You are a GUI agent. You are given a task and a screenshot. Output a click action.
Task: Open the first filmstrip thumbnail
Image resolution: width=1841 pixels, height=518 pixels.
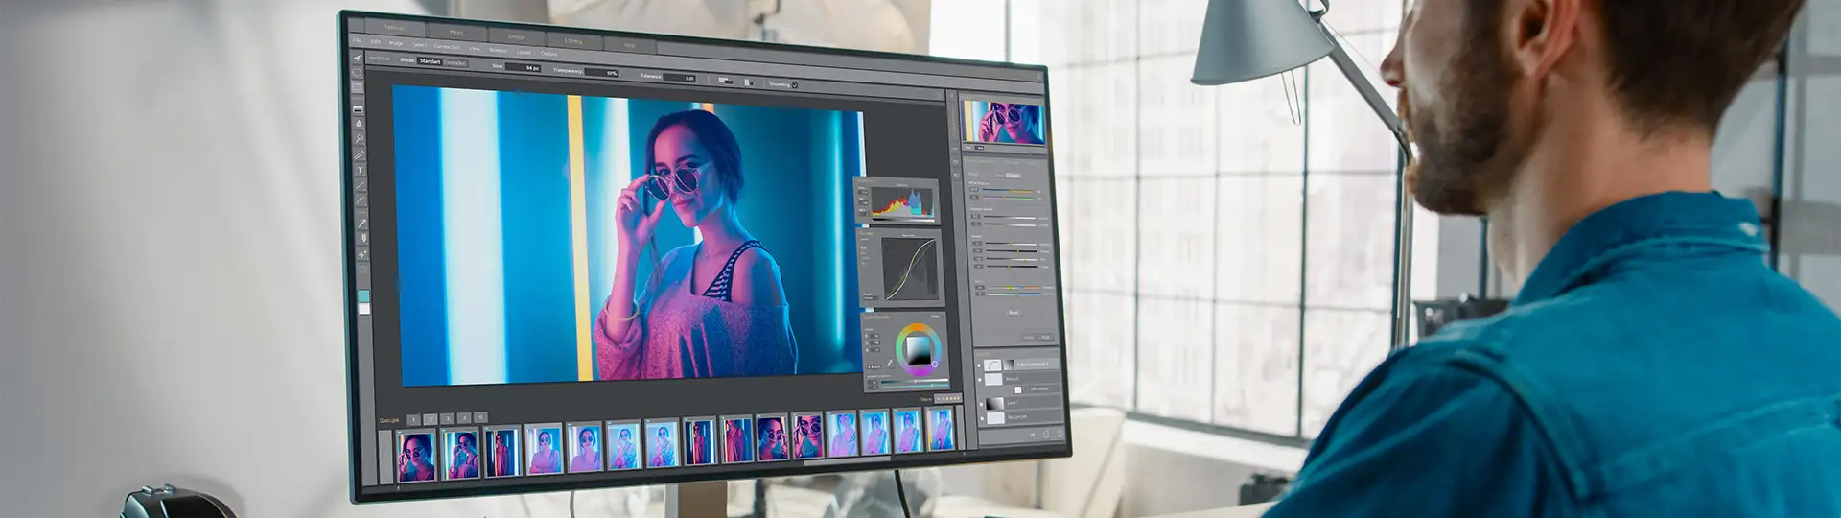[416, 455]
